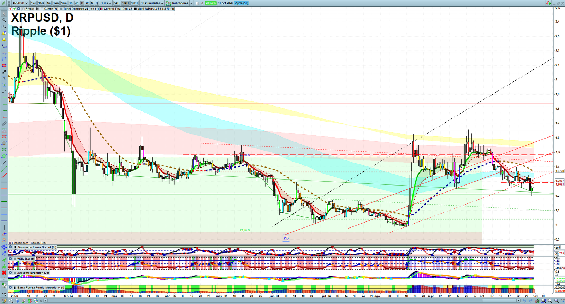Screen dimensions: 565x304
Task: Select the magnifier zoom tool
Action: [x=4, y=20]
